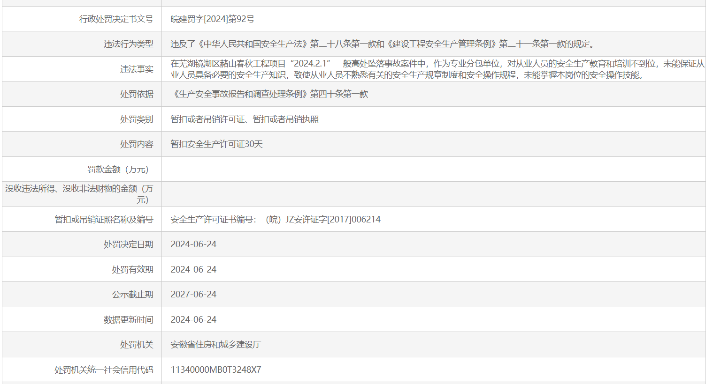Screen dimensions: 713x384
Task: Click the 没收违法所得、没收非法财物的金额 label
Action: 79,194
